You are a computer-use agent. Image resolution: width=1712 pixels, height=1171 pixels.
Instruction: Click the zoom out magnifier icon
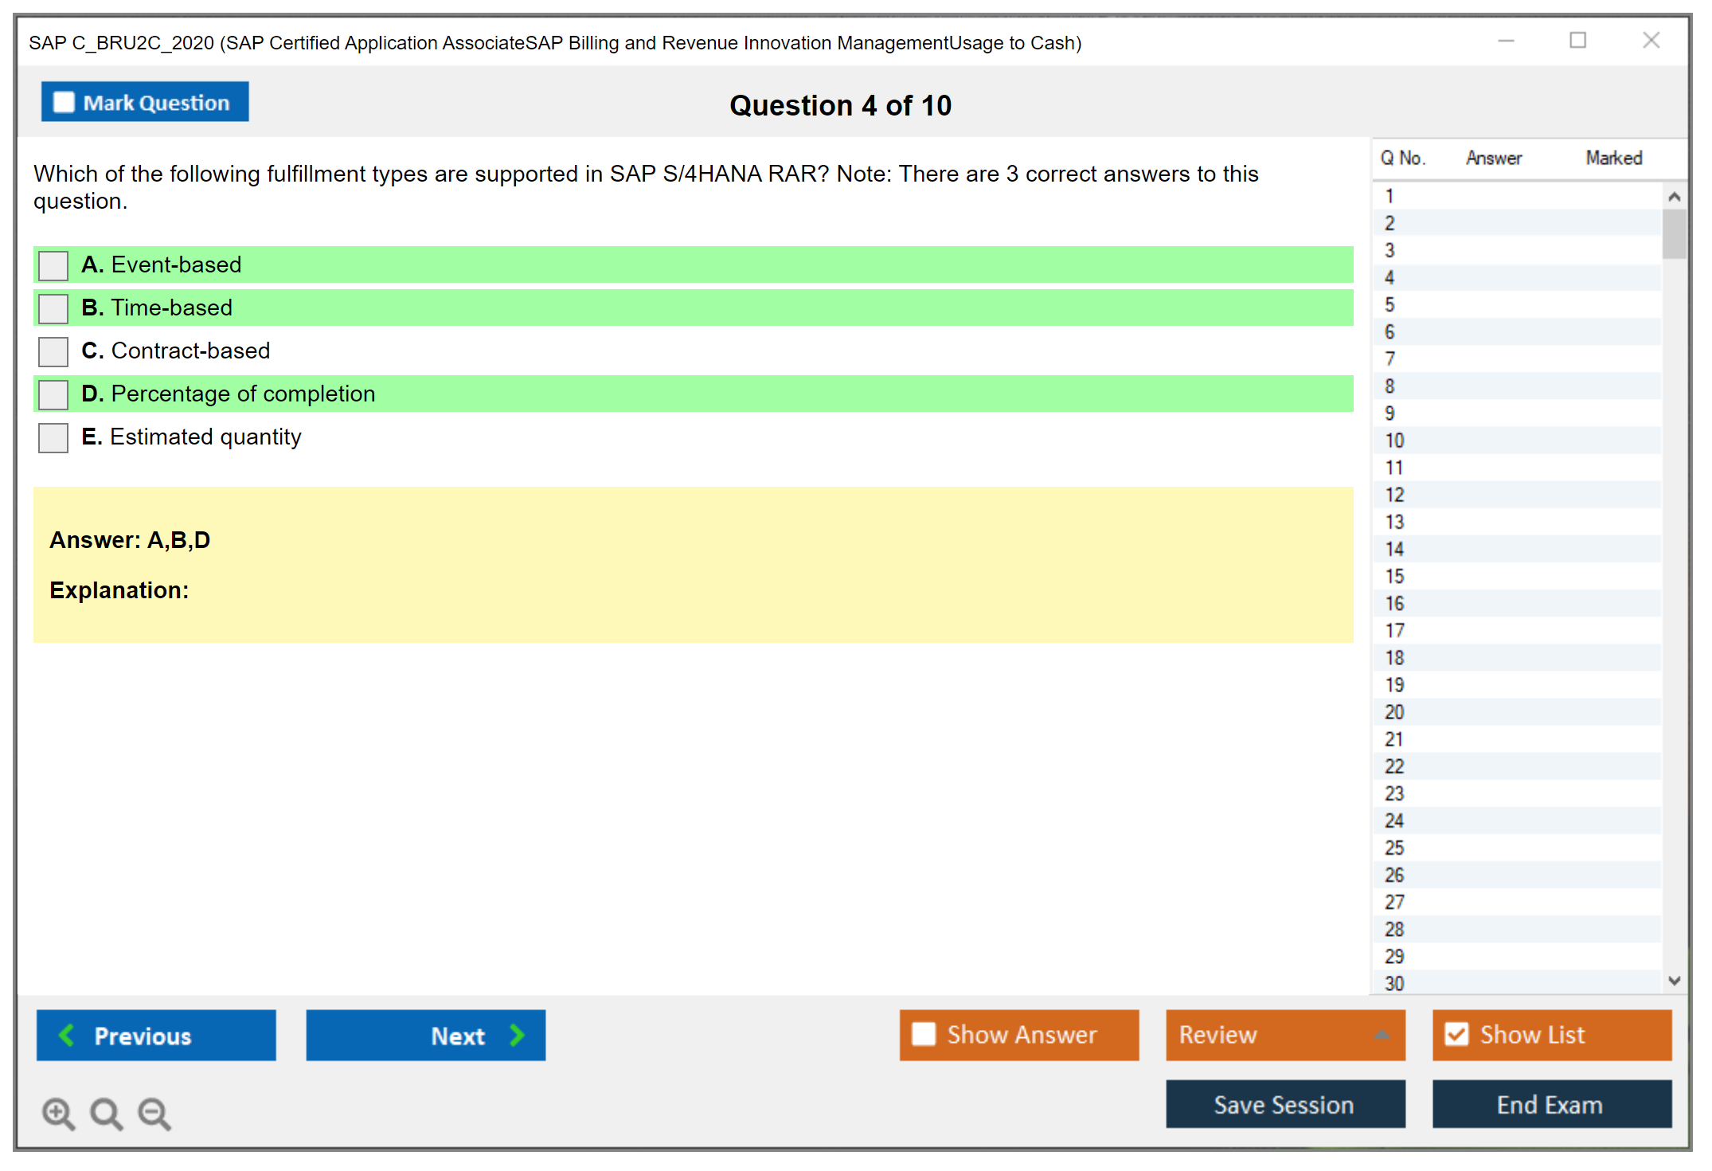pos(154,1113)
